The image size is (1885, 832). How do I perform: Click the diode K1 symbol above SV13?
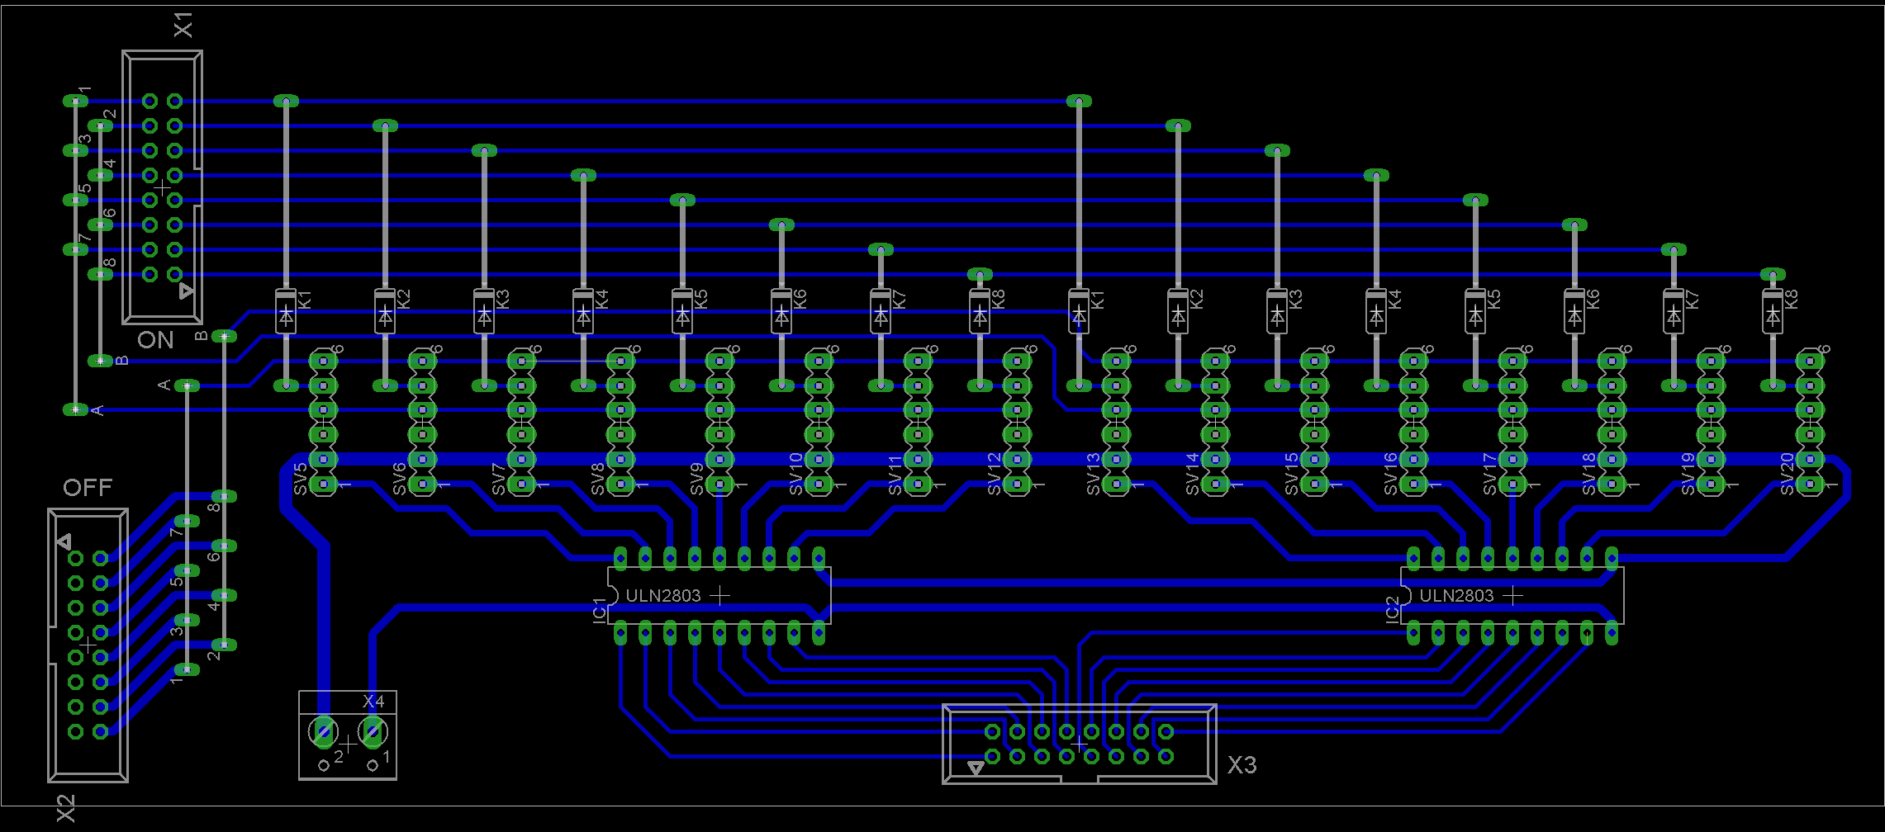[x=1079, y=315]
